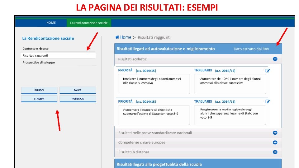Collapse the Risultati scolastici section
Viewport: 299px width, 168px height.
click(275, 59)
